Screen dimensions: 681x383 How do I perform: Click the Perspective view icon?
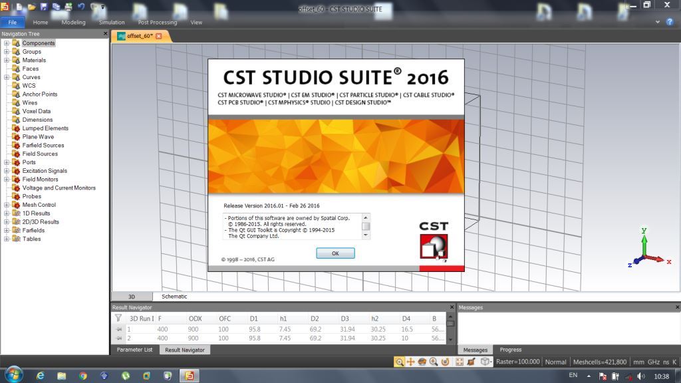pyautogui.click(x=471, y=362)
